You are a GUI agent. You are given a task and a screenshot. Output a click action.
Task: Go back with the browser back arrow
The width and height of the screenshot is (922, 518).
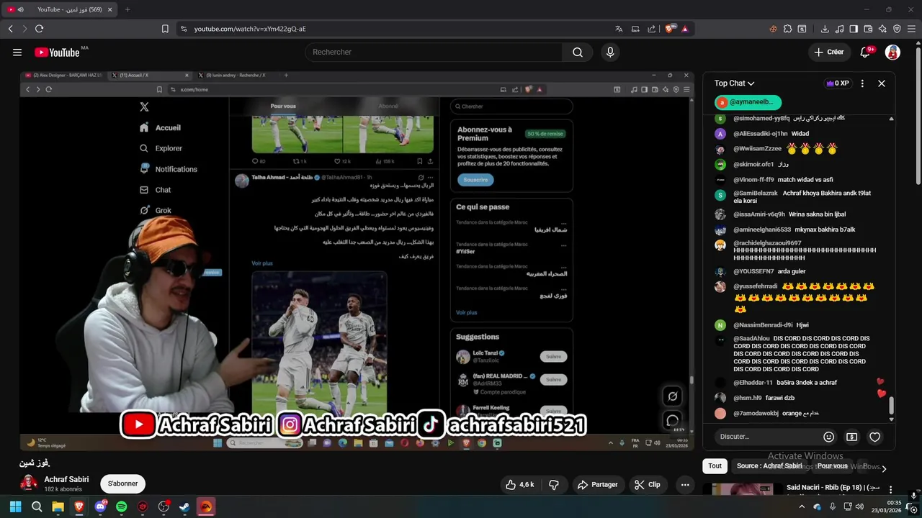(x=10, y=29)
